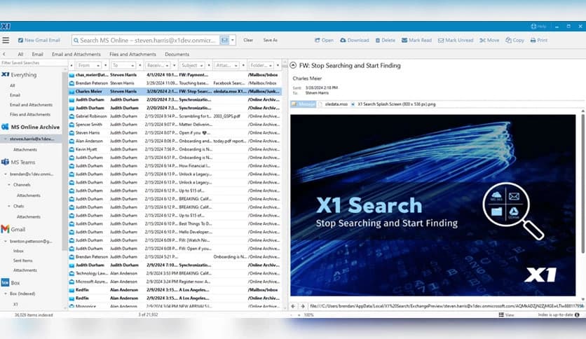This screenshot has width=586, height=339.
Task: Go forward in preview pane
Action: click(303, 306)
